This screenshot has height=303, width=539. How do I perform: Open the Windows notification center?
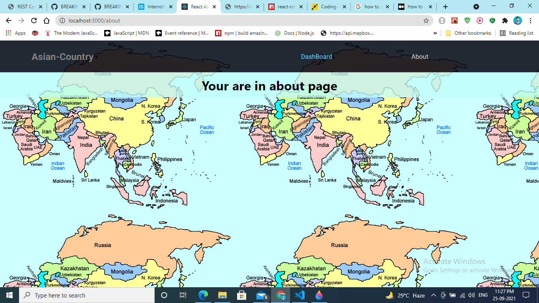tap(526, 295)
